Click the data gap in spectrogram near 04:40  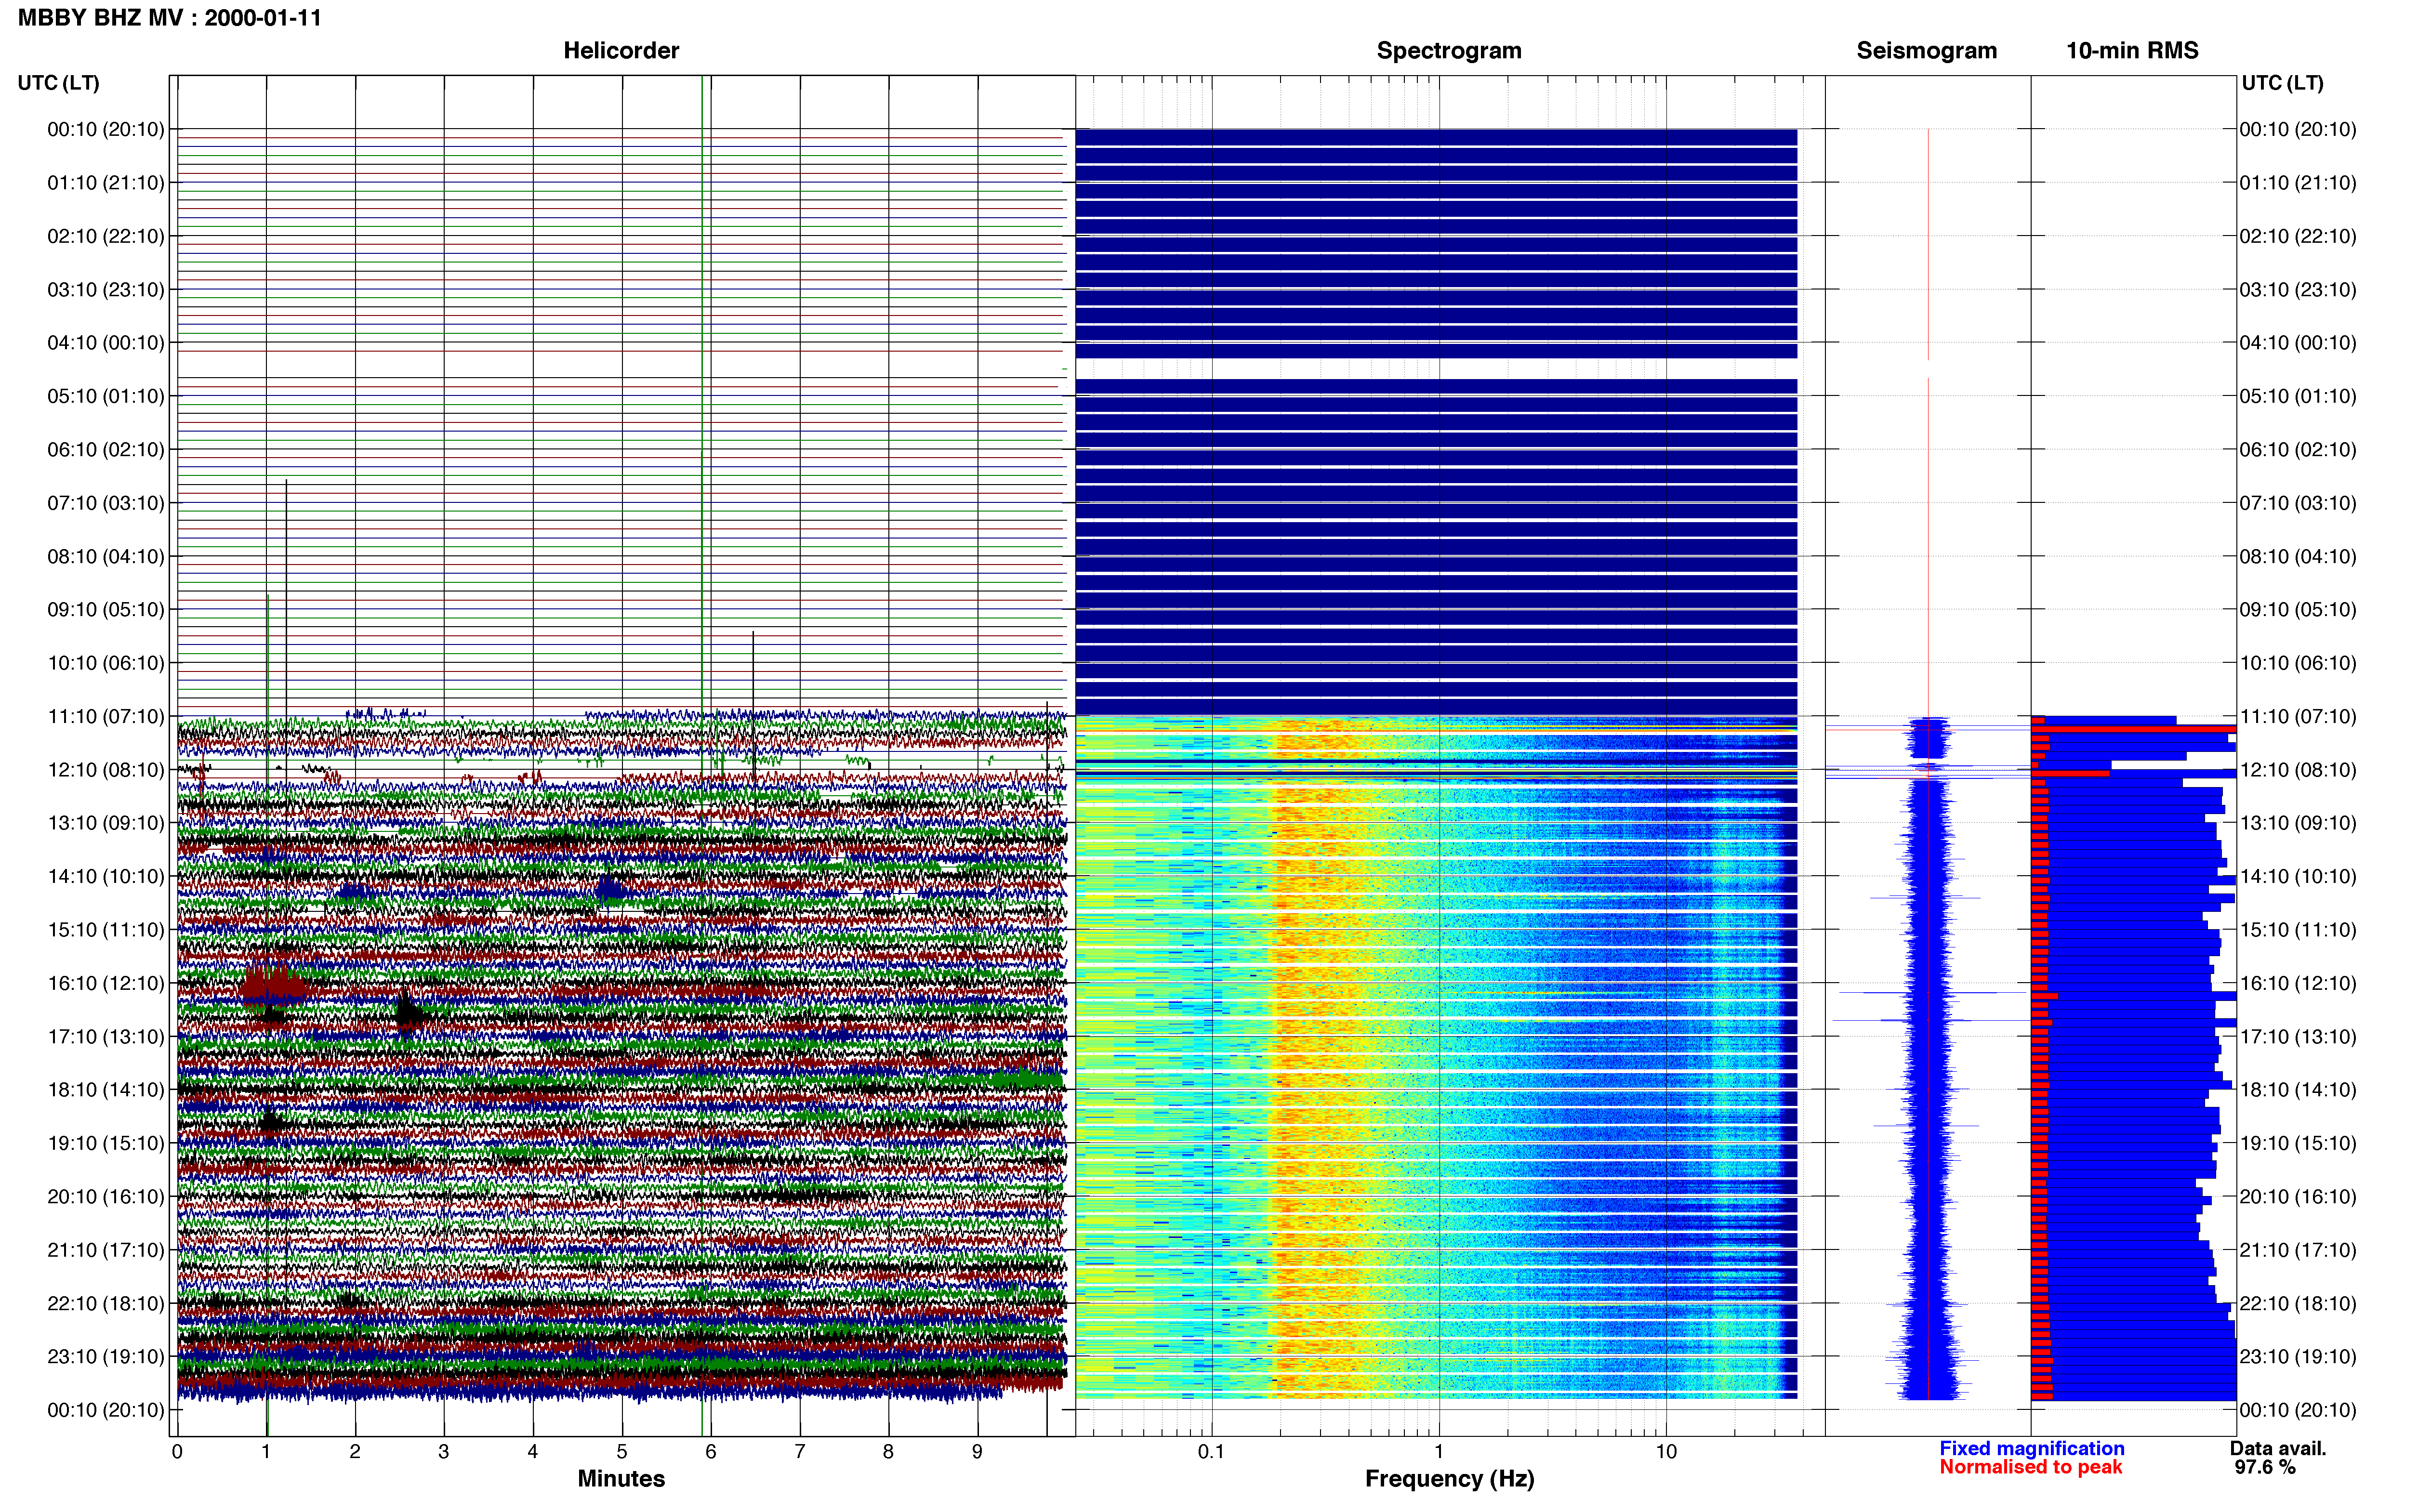1436,369
